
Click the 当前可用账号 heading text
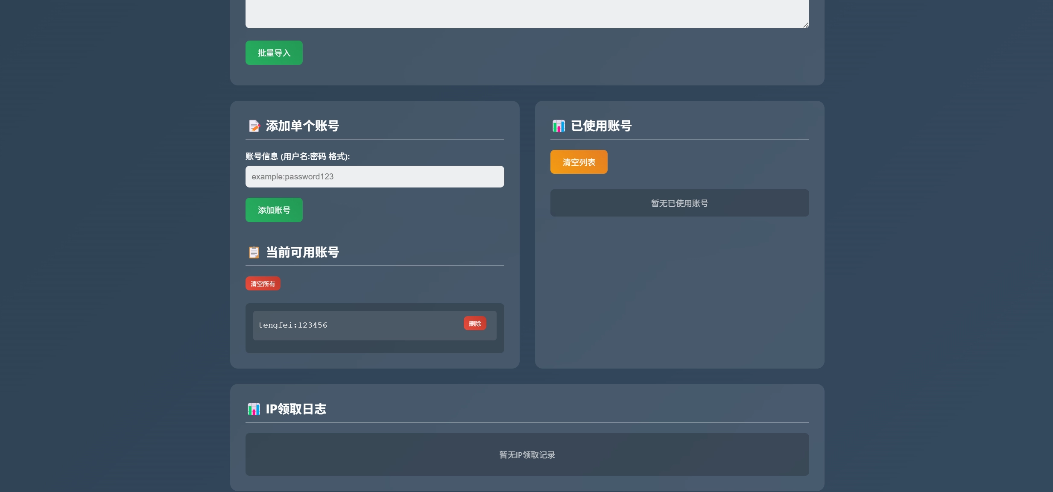(x=302, y=252)
